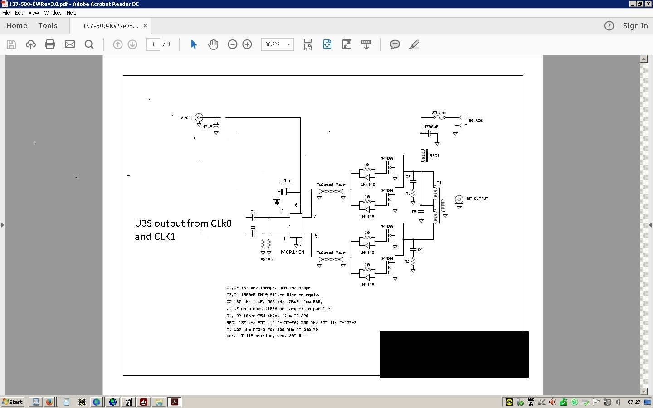Viewport: 653px width, 408px height.
Task: Zoom in with the plus icon
Action: point(247,44)
